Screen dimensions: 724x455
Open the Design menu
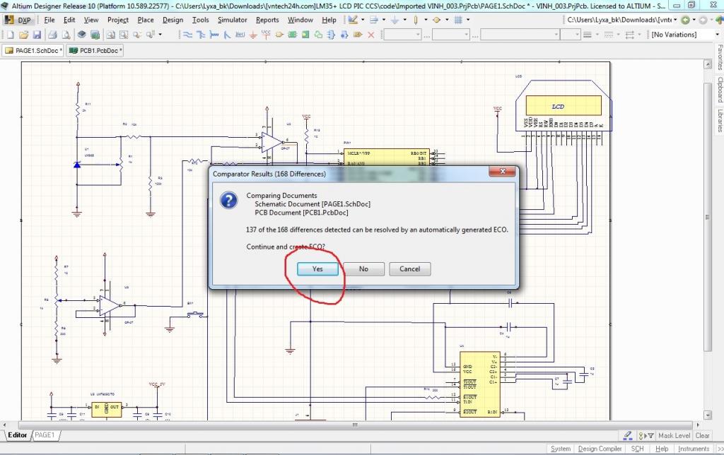tap(173, 20)
